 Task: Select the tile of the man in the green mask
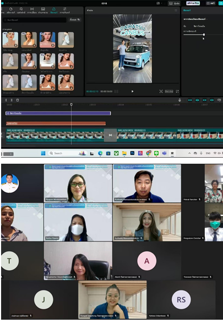(x=214, y=222)
